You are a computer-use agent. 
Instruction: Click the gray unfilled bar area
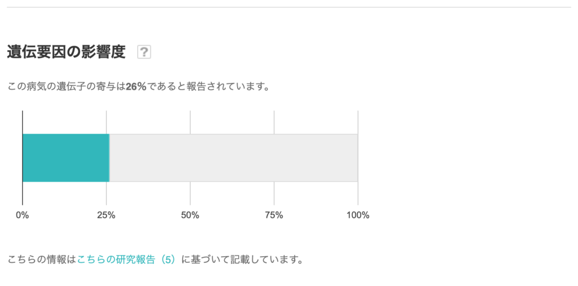coord(233,158)
